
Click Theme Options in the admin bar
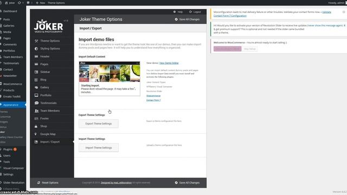(56, 3)
